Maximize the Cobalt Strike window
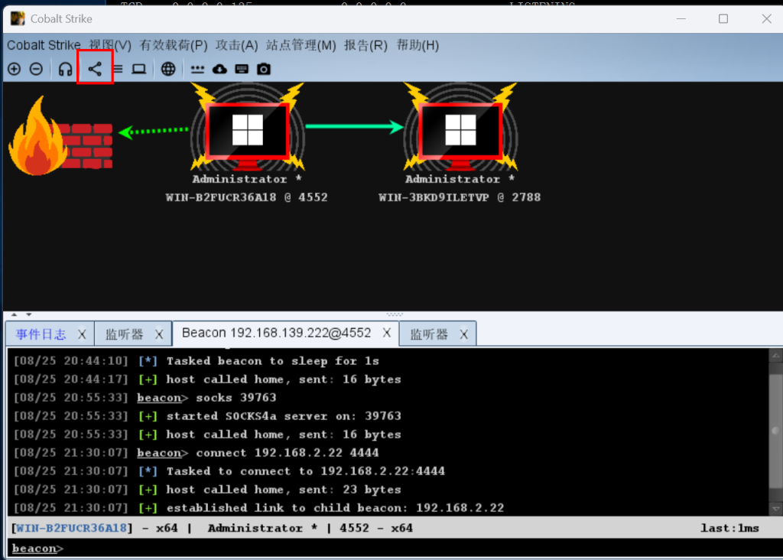Screen dimensions: 783x560 coord(723,18)
